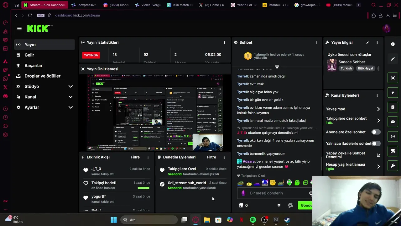Screen dimensions: 401x226
Task: Open the hamburger menu beside Kick logo
Action: (19, 29)
